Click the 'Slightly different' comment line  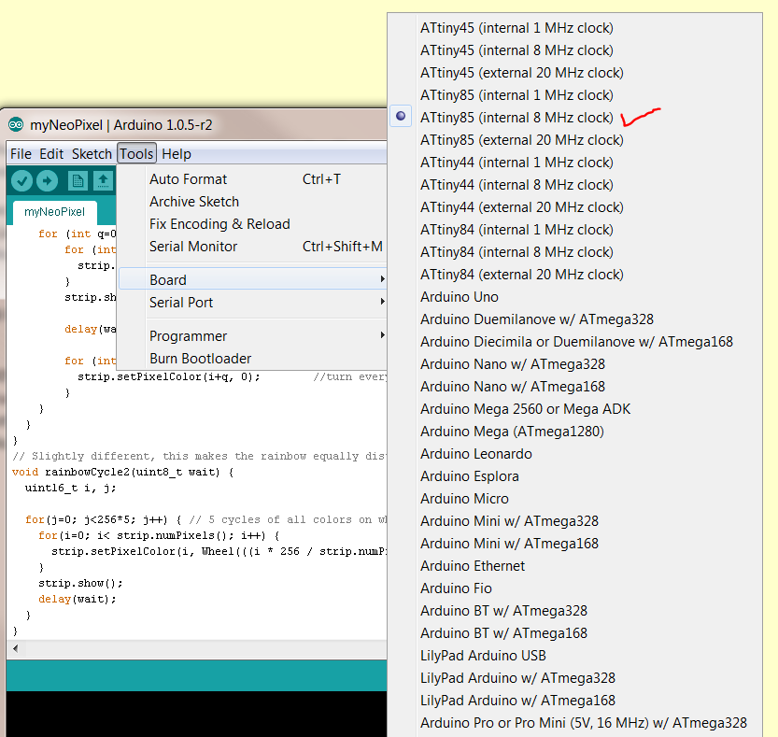pos(199,456)
